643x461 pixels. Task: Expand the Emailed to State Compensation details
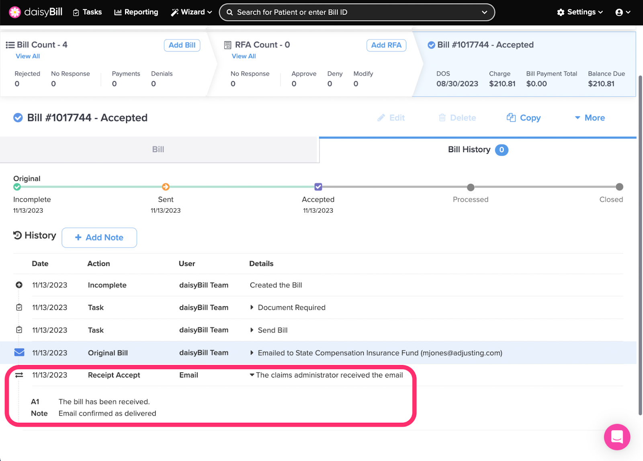(252, 353)
